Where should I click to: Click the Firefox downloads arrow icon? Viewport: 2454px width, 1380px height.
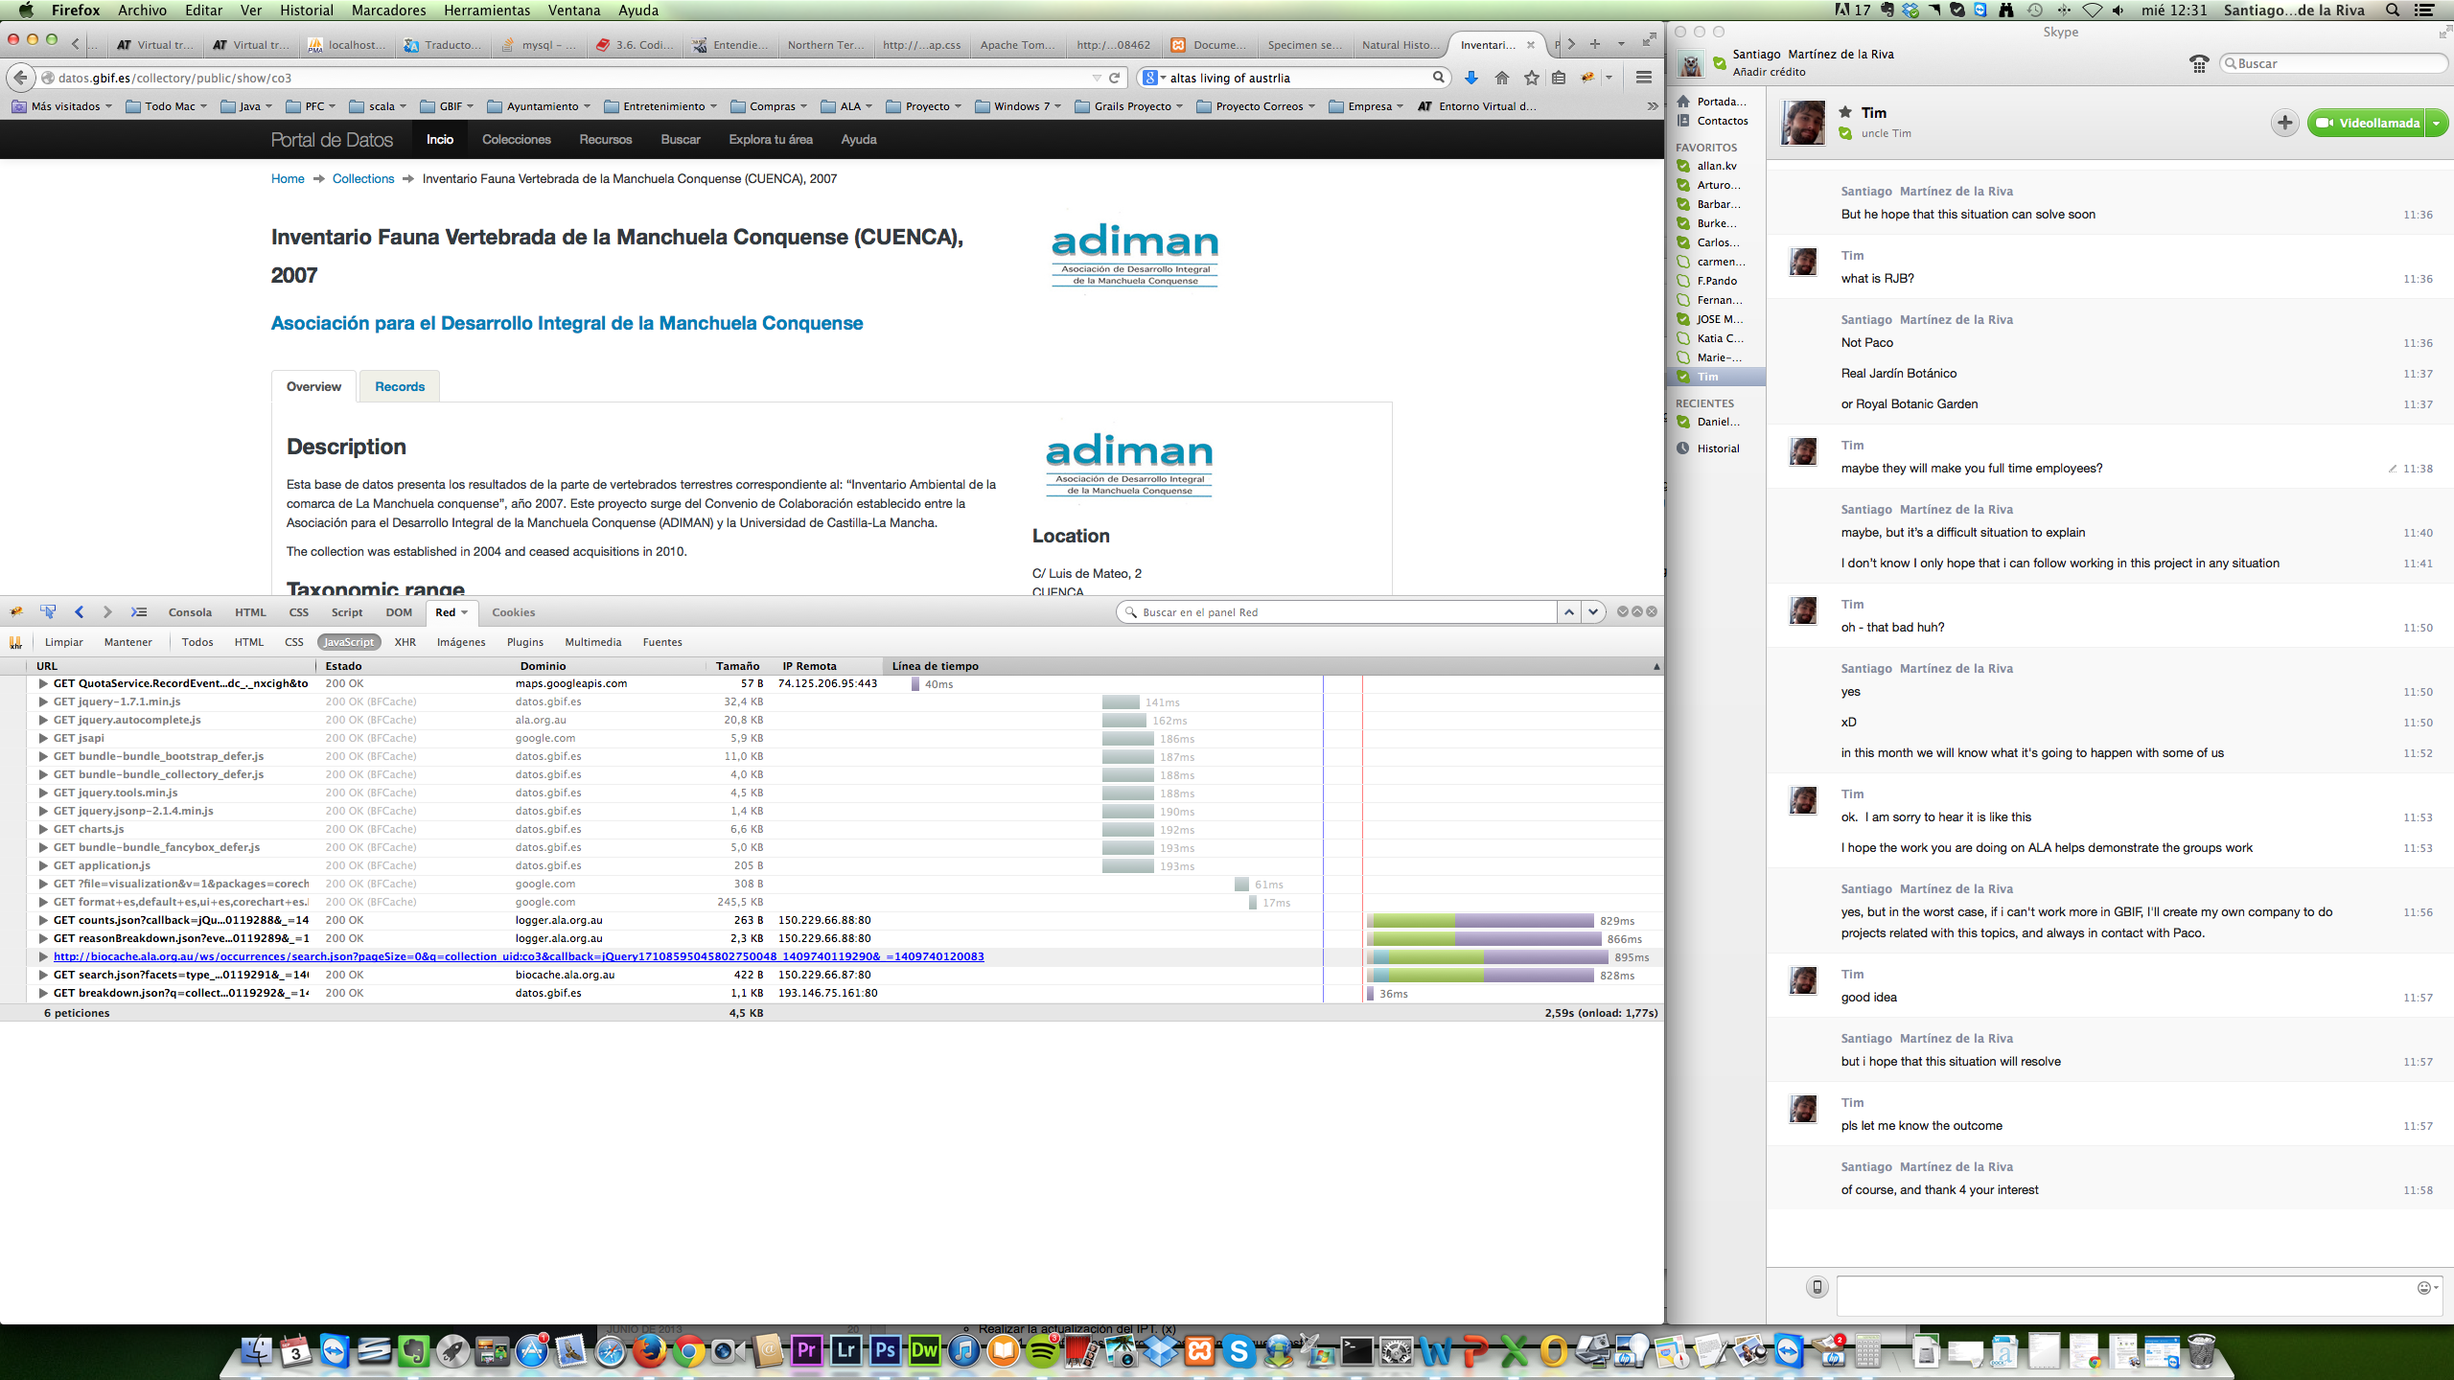pos(1470,78)
